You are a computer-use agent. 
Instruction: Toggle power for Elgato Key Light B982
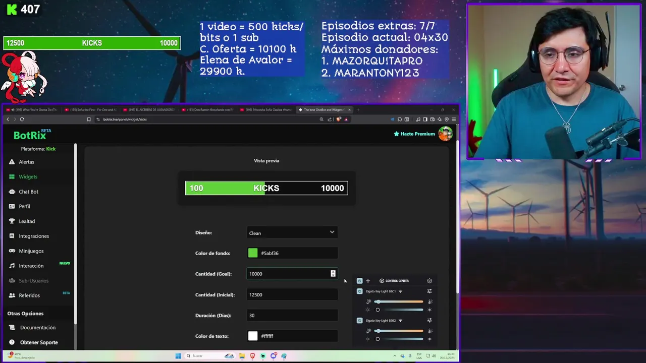(x=359, y=321)
